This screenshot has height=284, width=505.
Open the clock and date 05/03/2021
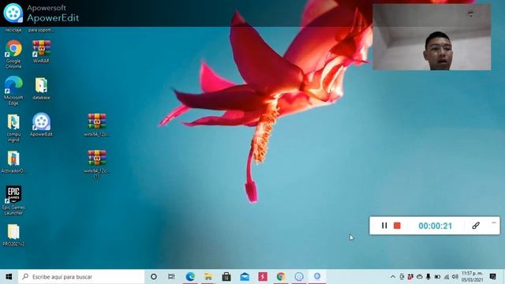click(x=472, y=277)
